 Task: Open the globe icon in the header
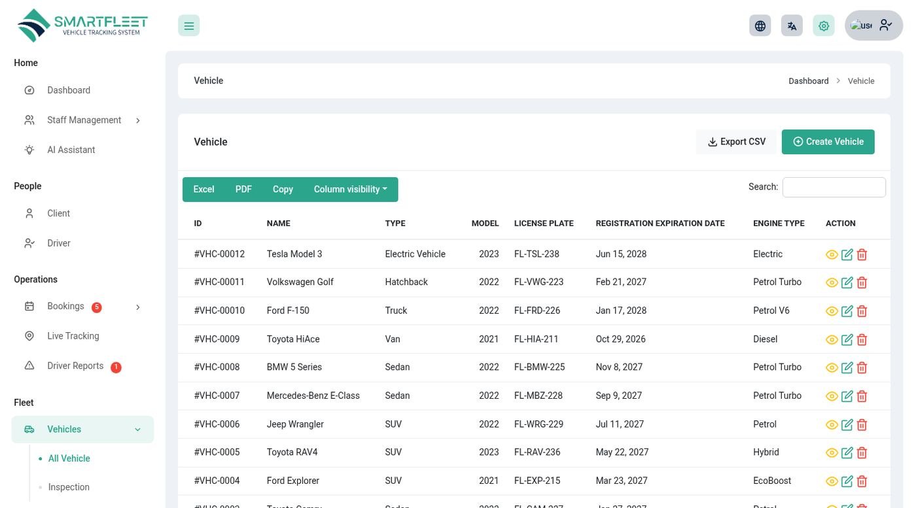pyautogui.click(x=760, y=25)
